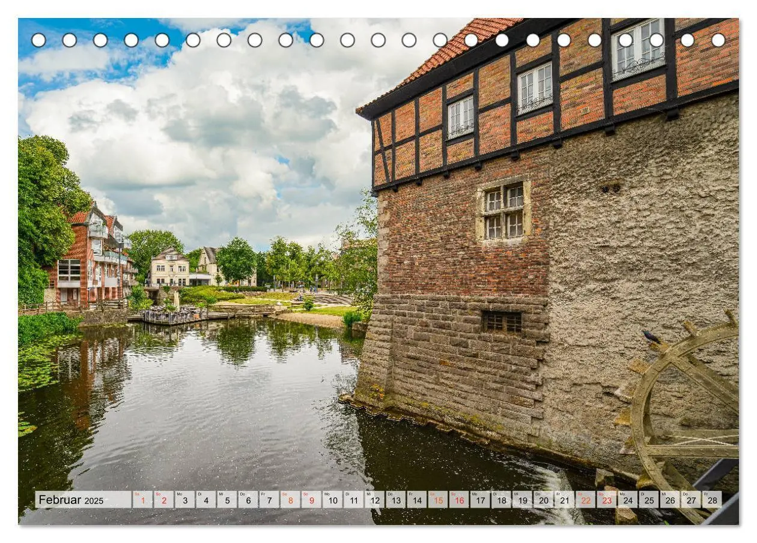This screenshot has height=543, width=757.
Task: Select red day 15 (Sa) cell
Action: point(437,499)
